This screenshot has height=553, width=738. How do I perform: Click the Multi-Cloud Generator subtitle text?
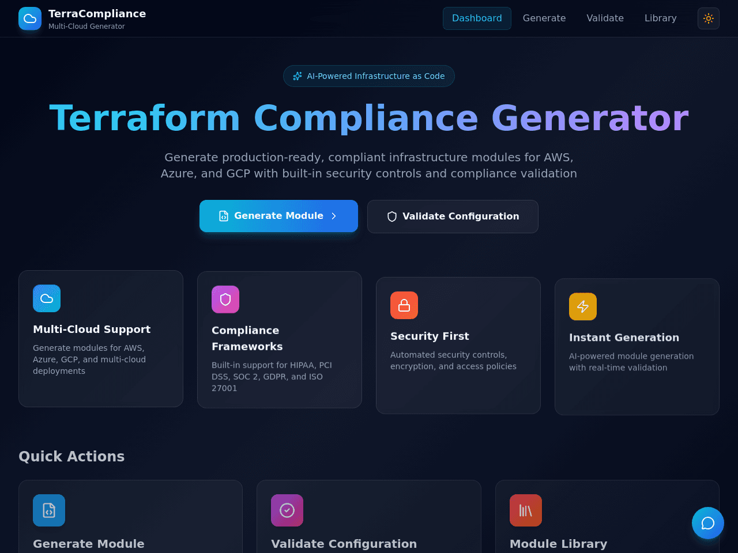86,26
